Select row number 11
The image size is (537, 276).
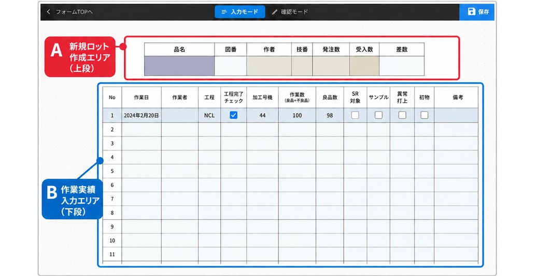click(x=112, y=254)
